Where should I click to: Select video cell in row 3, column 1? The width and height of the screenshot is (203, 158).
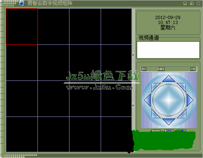click(x=22, y=99)
